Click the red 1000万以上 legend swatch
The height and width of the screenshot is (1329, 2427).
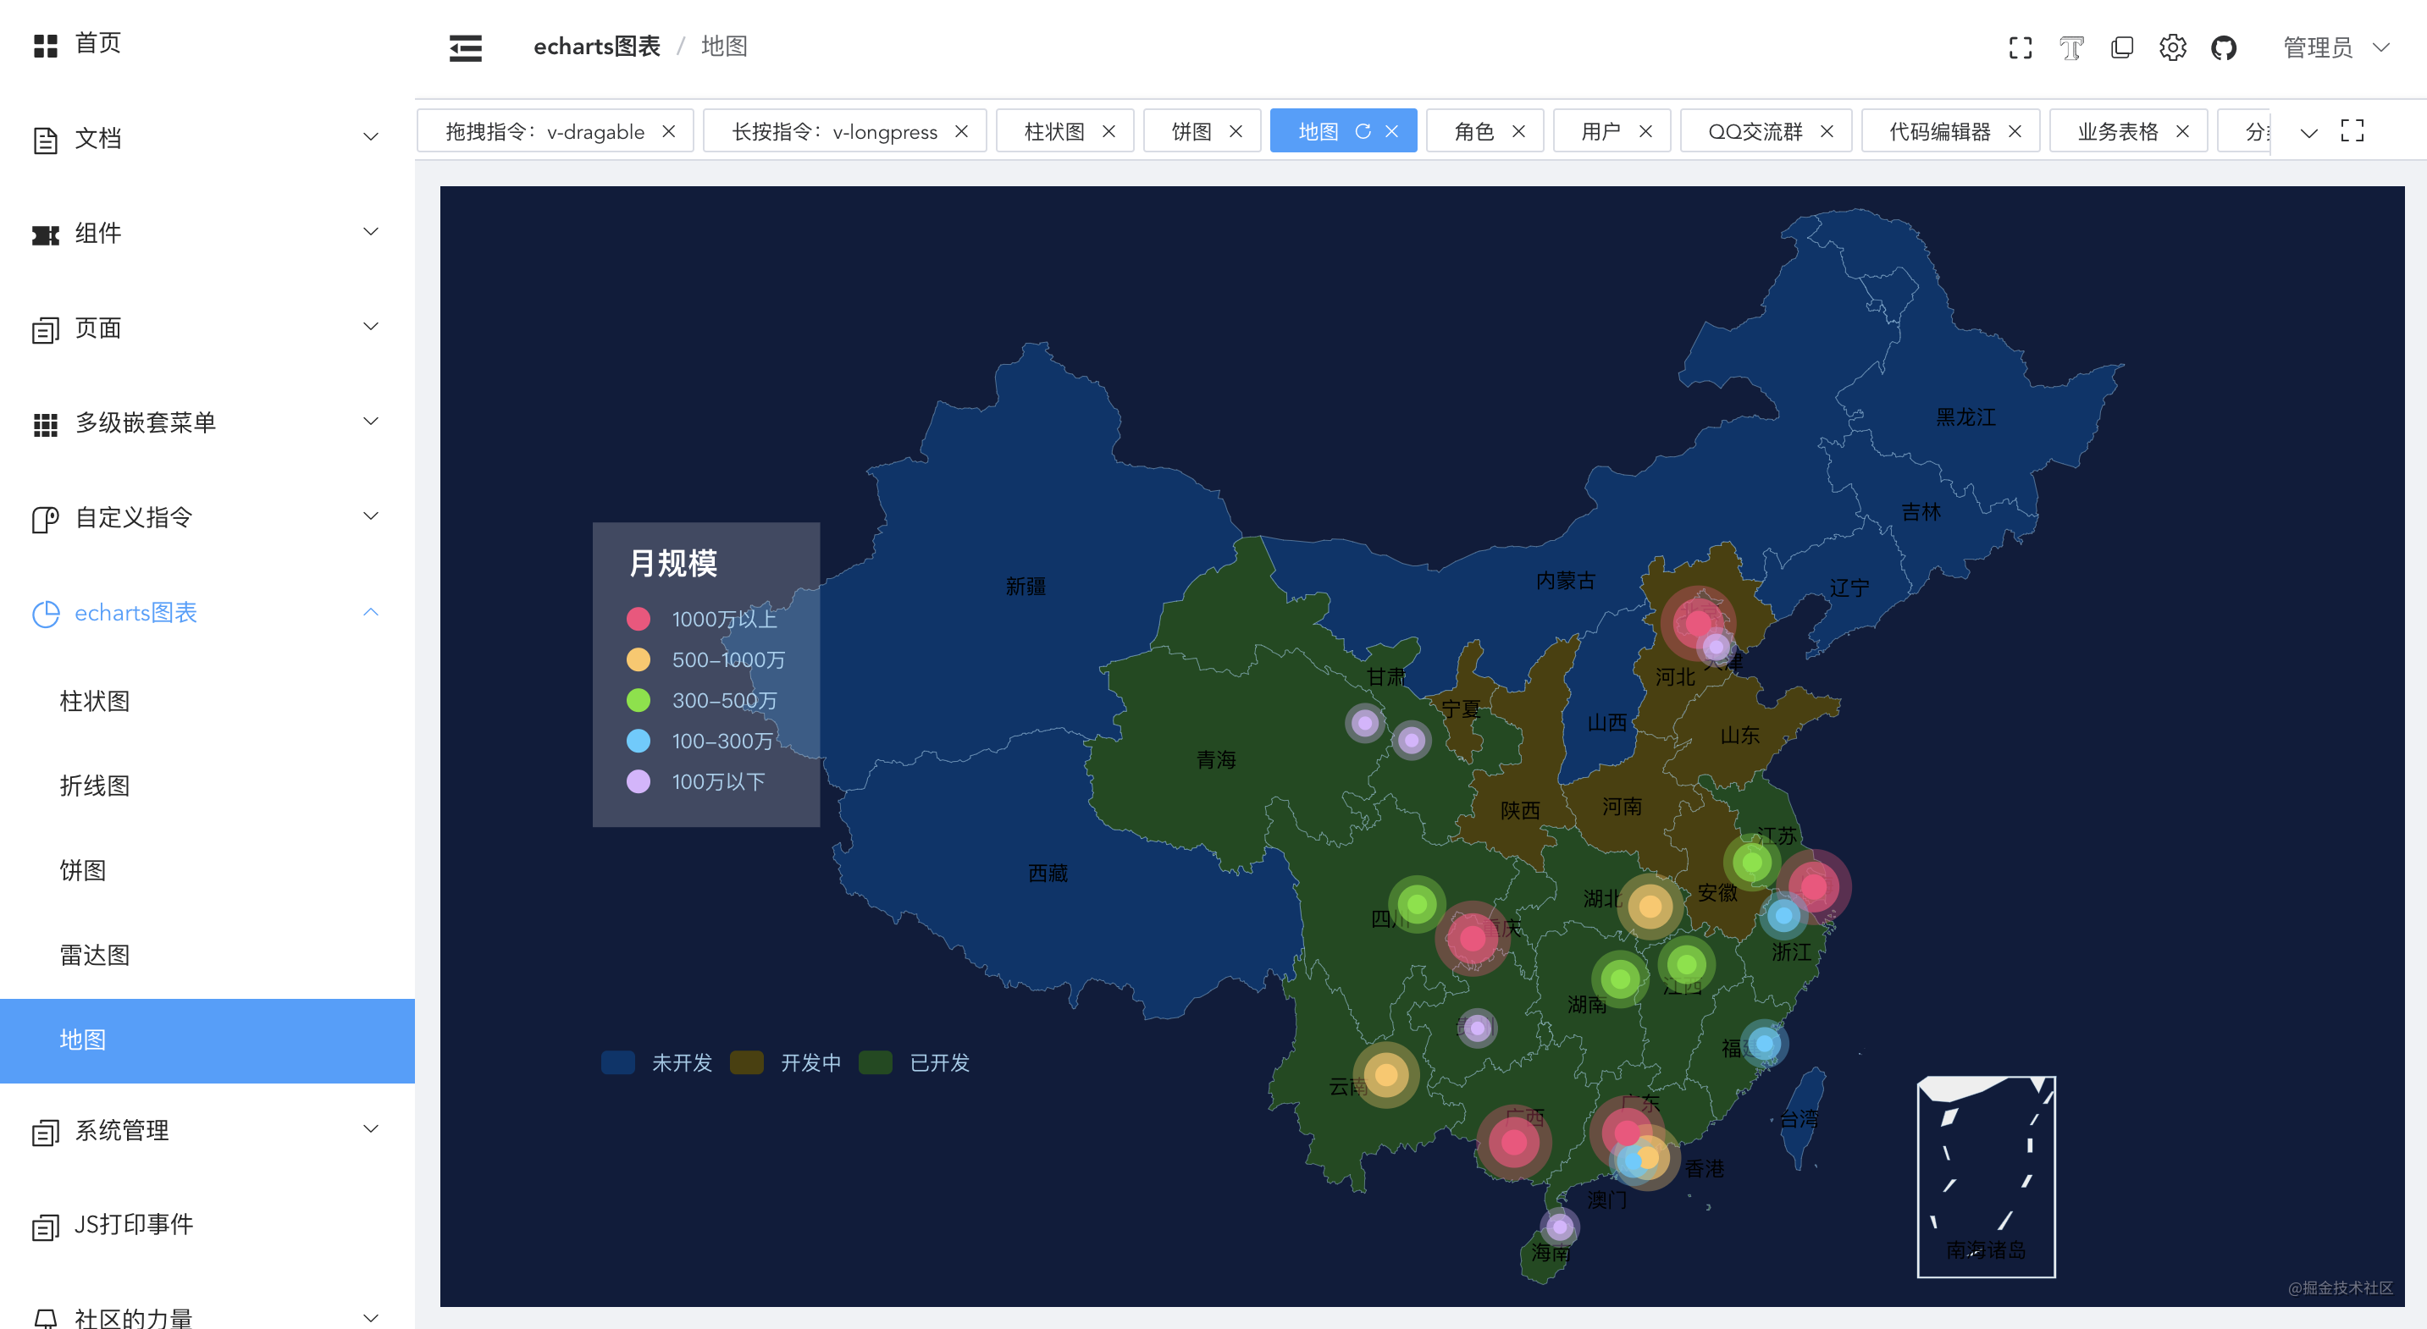tap(639, 619)
